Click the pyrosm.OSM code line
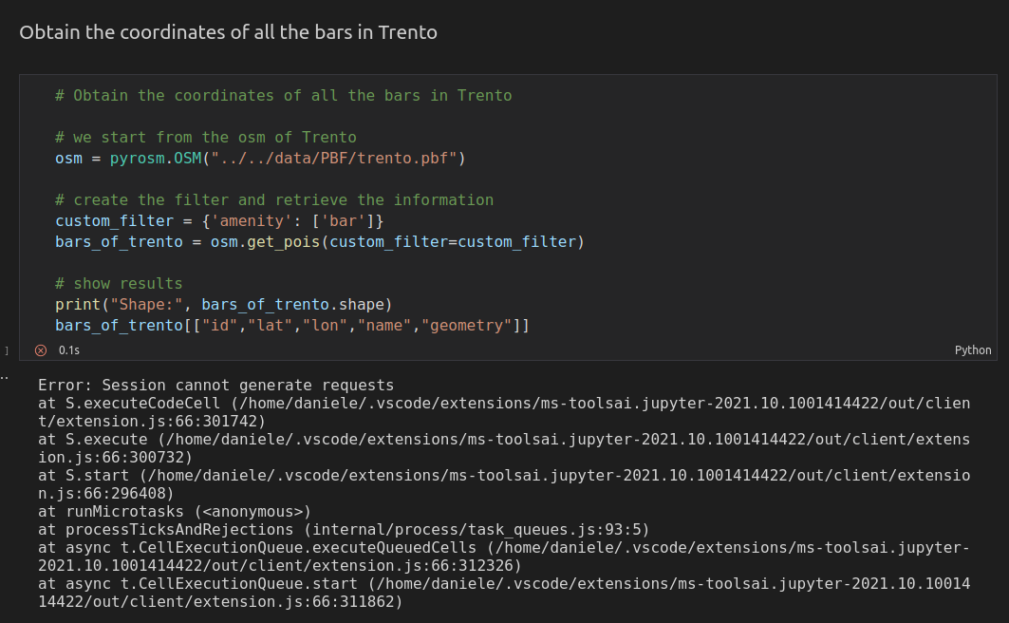 point(260,159)
